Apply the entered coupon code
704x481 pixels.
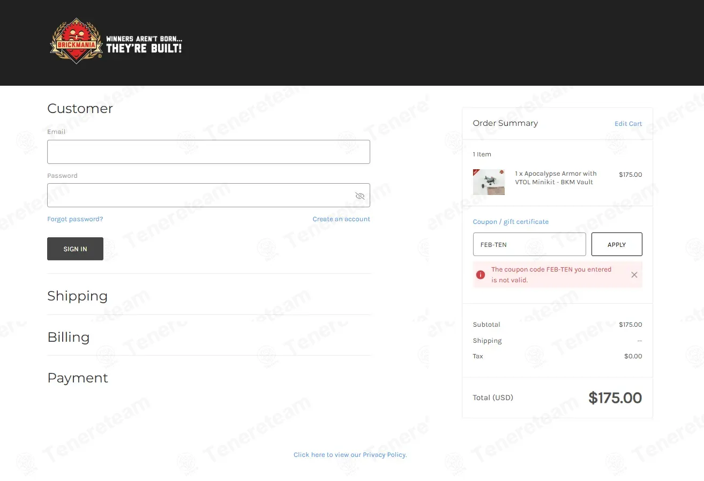coord(617,244)
